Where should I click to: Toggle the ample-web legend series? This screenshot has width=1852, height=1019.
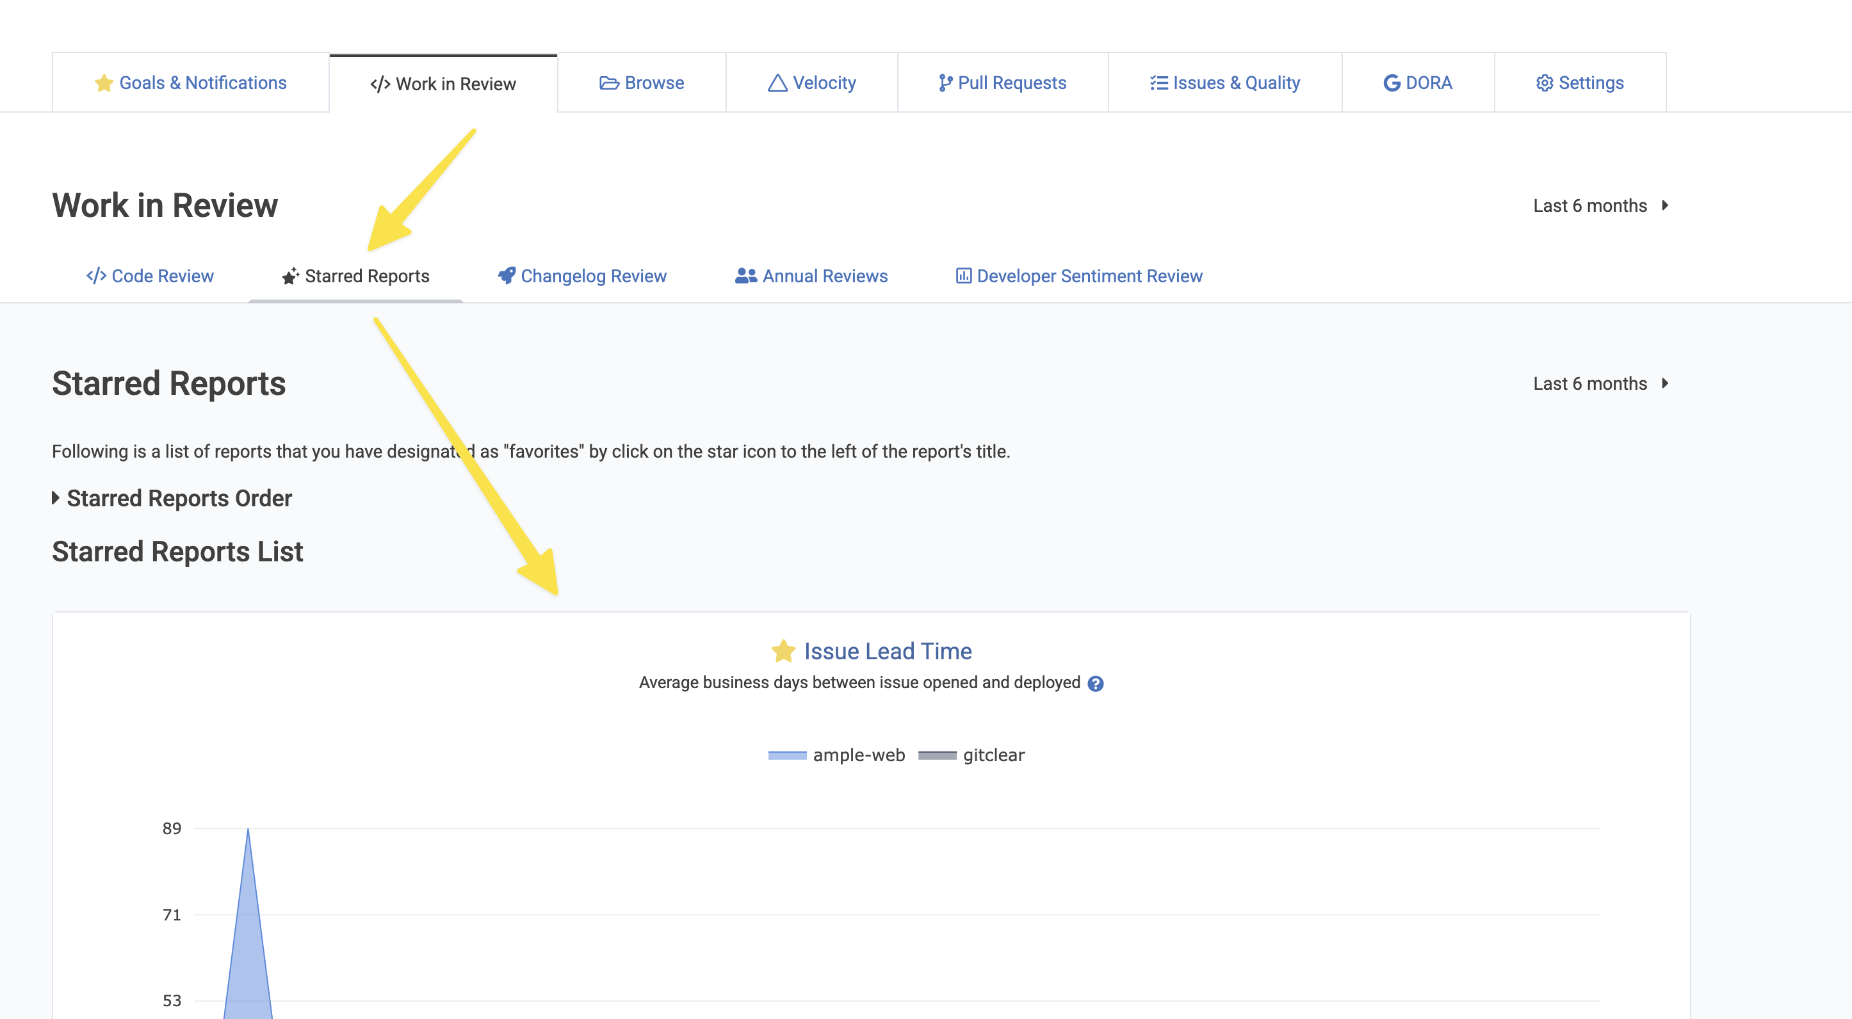(x=836, y=755)
